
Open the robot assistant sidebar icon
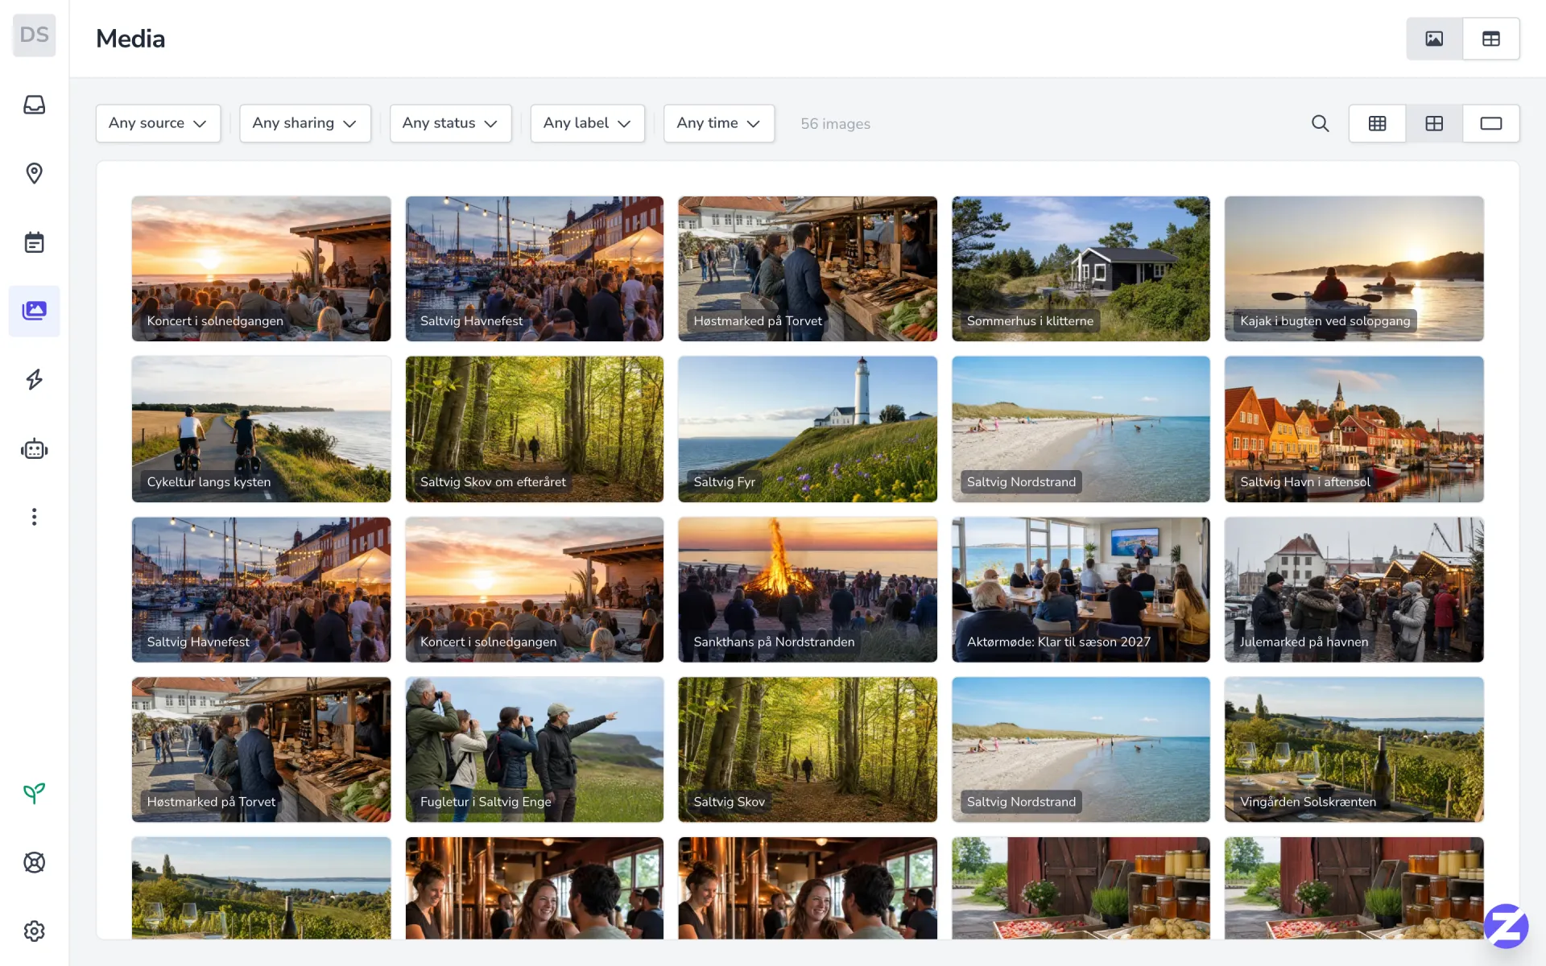(34, 448)
